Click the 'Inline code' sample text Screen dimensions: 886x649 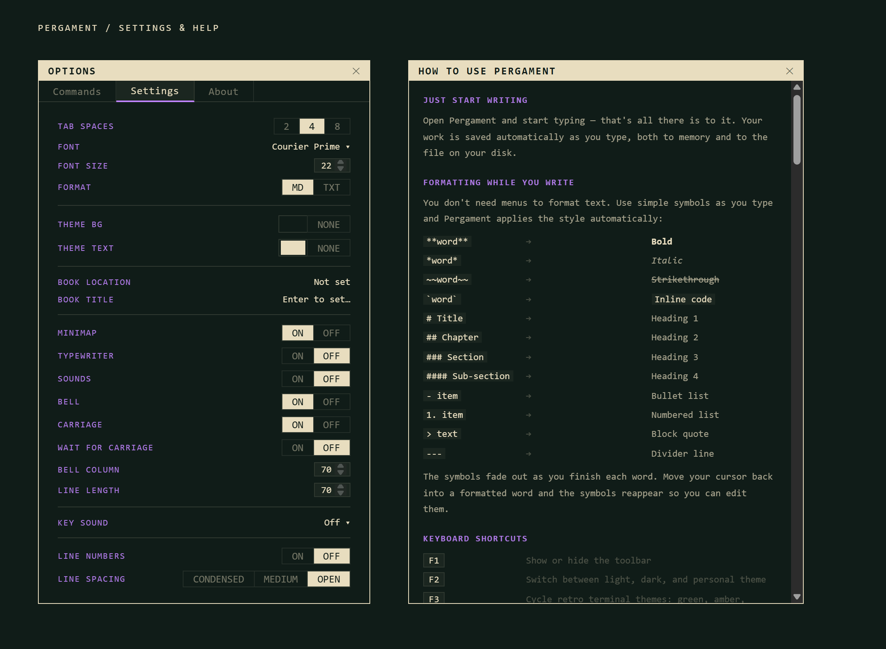[x=683, y=299]
